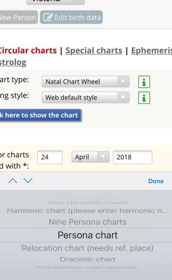Viewport: 172px width, 280px height.
Task: Click the year field showing 2018
Action: tap(132, 157)
